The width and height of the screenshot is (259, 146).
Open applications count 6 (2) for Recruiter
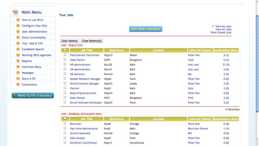[226, 124]
